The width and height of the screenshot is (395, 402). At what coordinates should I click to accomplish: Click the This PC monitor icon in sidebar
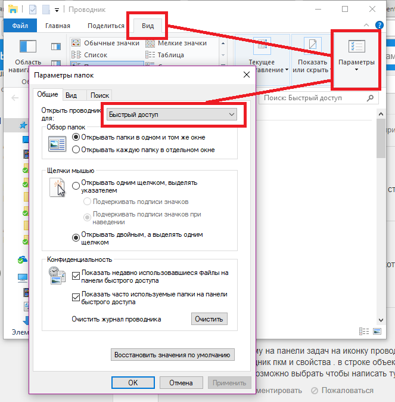[x=23, y=278]
